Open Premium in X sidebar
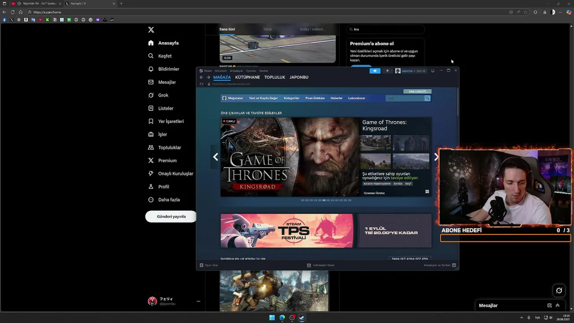574x323 pixels. [x=162, y=160]
